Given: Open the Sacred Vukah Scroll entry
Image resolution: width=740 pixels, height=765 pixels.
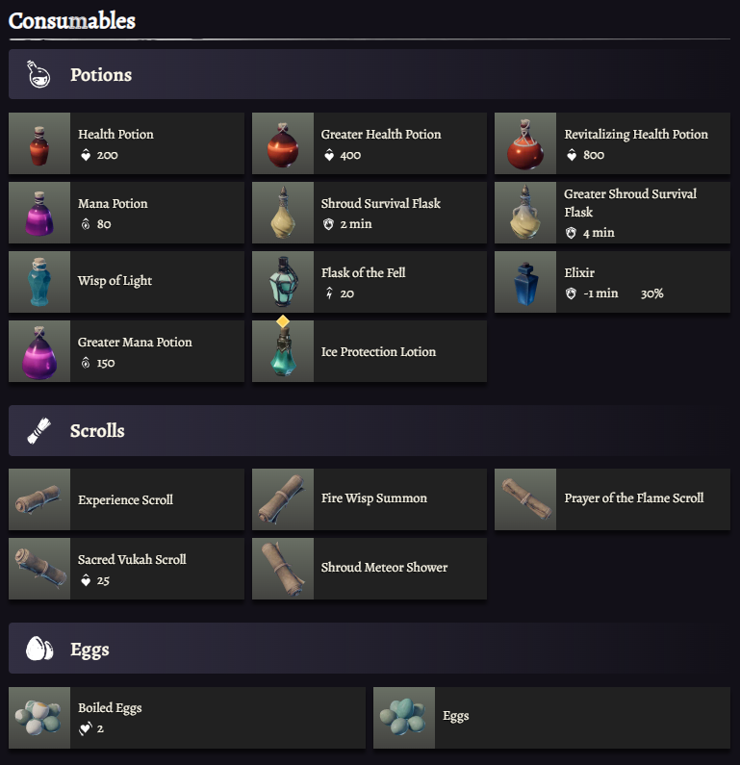Looking at the screenshot, I should (132, 559).
